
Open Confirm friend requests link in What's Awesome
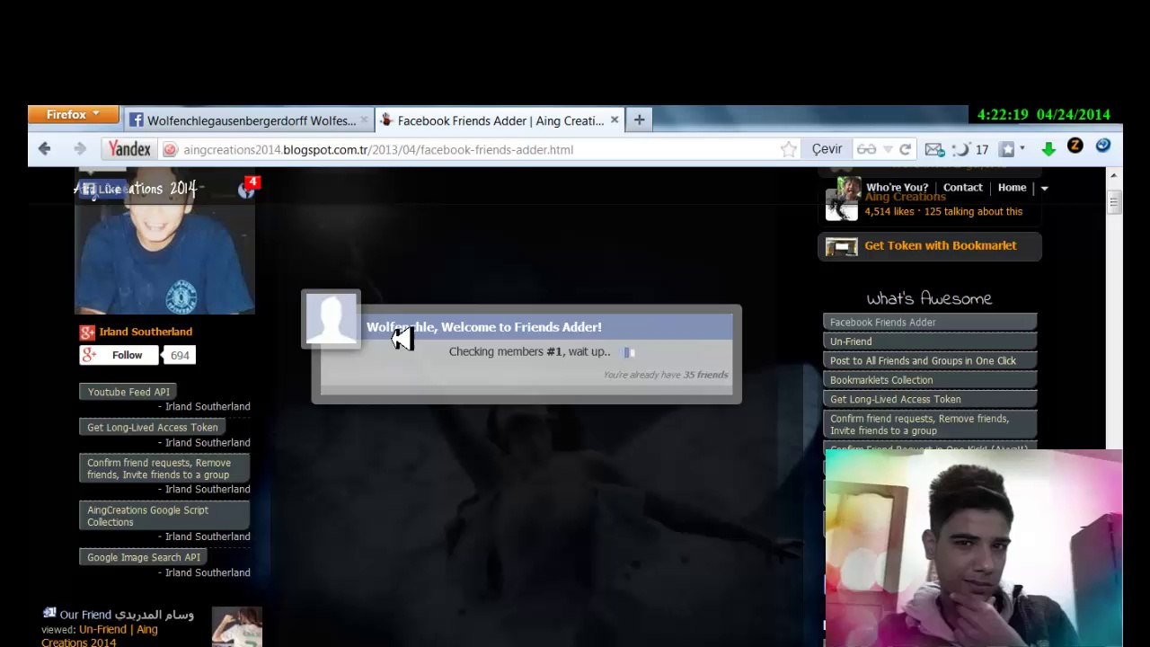pyautogui.click(x=930, y=424)
